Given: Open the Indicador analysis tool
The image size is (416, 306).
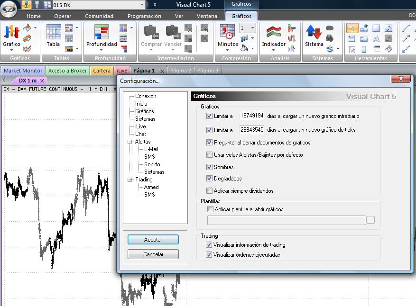Looking at the screenshot, I should click(274, 33).
